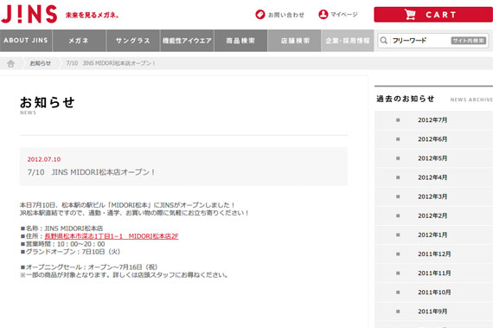Click the contact tag icon
The height and width of the screenshot is (328, 493).
coord(260,15)
